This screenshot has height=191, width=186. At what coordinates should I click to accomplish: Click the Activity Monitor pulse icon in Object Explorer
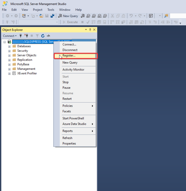tap(49, 36)
